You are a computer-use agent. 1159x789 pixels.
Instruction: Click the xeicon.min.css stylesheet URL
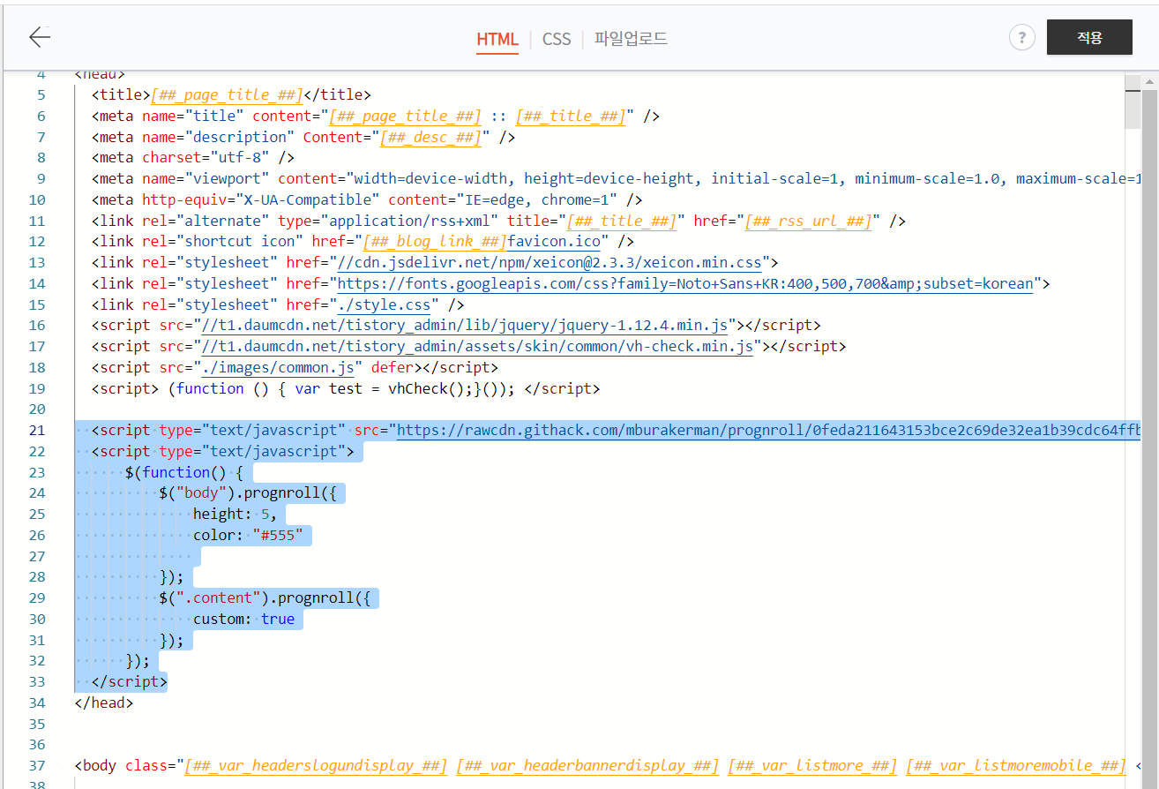pyautogui.click(x=550, y=262)
